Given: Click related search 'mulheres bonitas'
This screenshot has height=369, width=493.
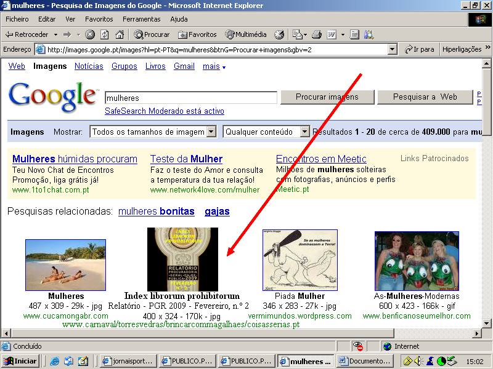Looking at the screenshot, I should click(157, 211).
